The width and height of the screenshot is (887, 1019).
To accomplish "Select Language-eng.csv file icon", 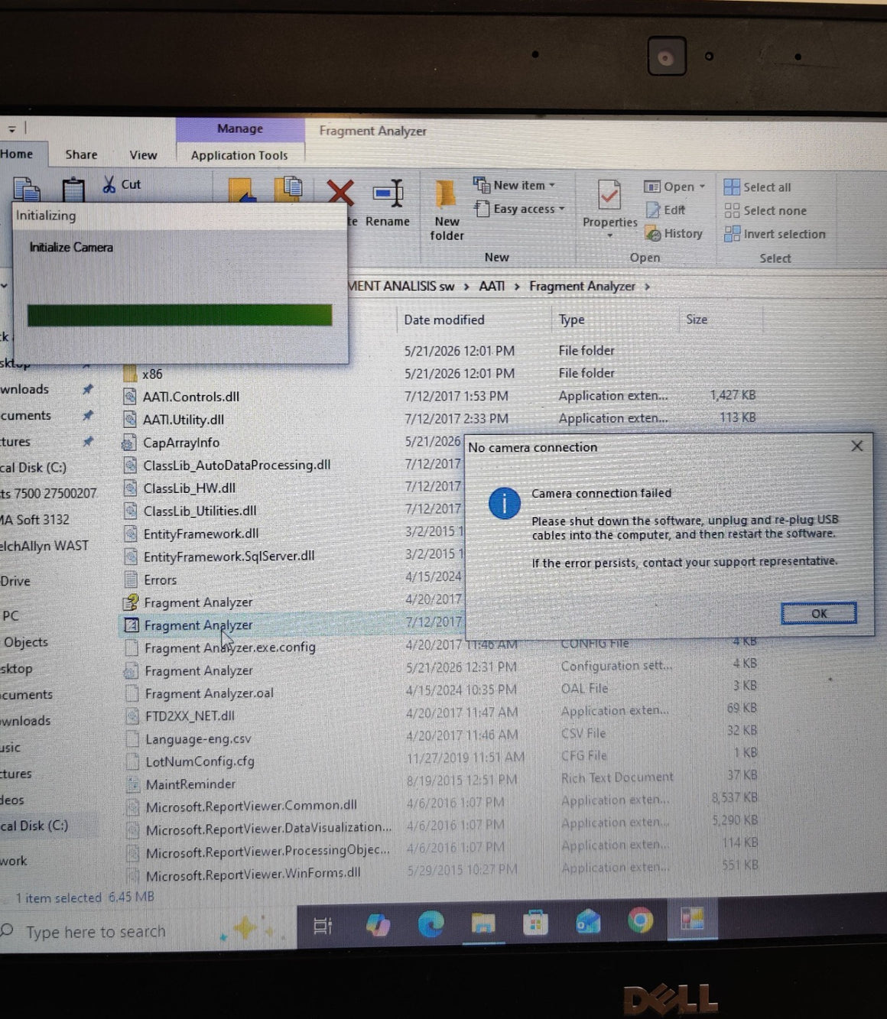I will pyautogui.click(x=132, y=739).
